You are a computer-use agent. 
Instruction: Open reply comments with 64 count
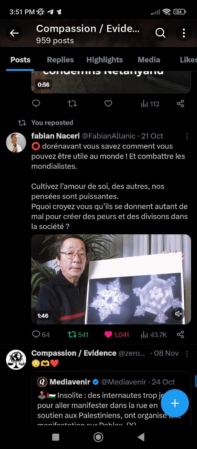tap(41, 335)
